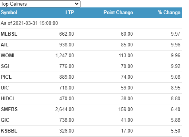
Task: Select the Symbol column header
Action: coord(9,13)
